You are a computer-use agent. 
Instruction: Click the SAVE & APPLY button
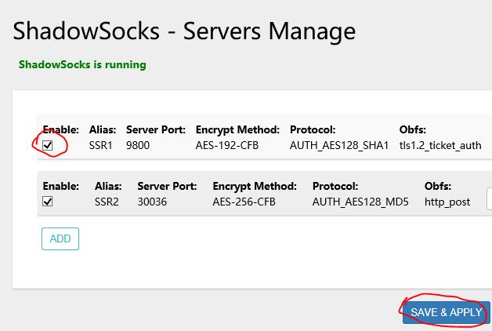pos(447,312)
